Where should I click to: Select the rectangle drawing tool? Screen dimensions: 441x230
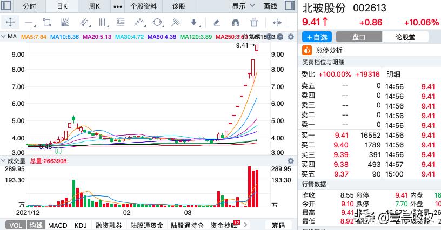(47, 23)
